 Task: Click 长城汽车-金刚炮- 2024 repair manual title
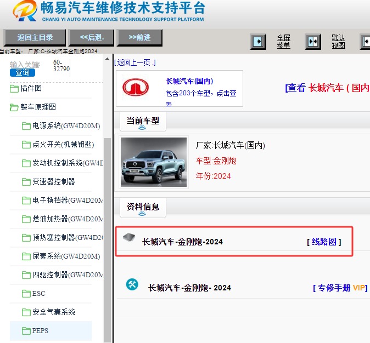click(x=189, y=288)
